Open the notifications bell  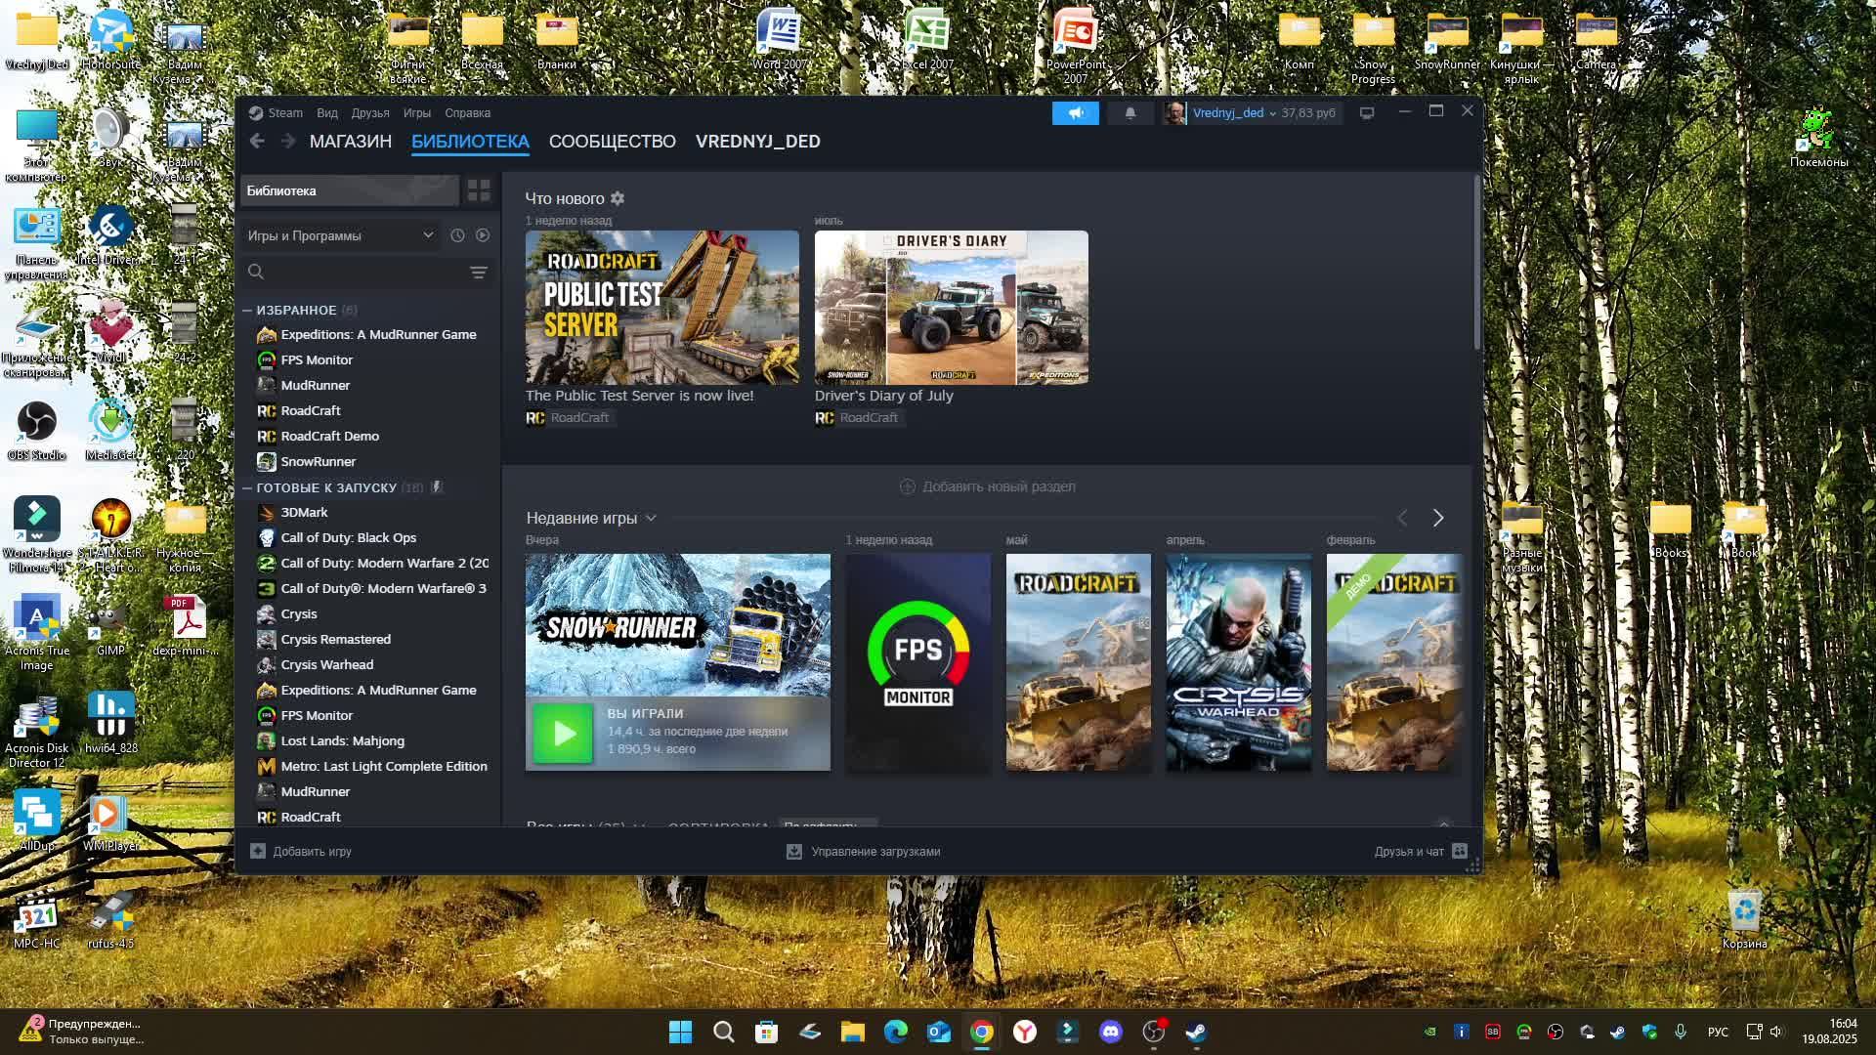pos(1130,113)
